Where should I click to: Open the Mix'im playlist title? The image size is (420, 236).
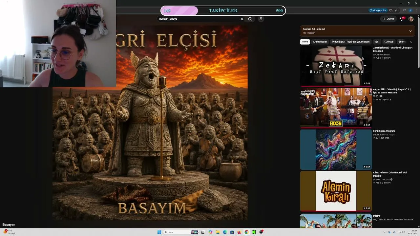tap(376, 216)
